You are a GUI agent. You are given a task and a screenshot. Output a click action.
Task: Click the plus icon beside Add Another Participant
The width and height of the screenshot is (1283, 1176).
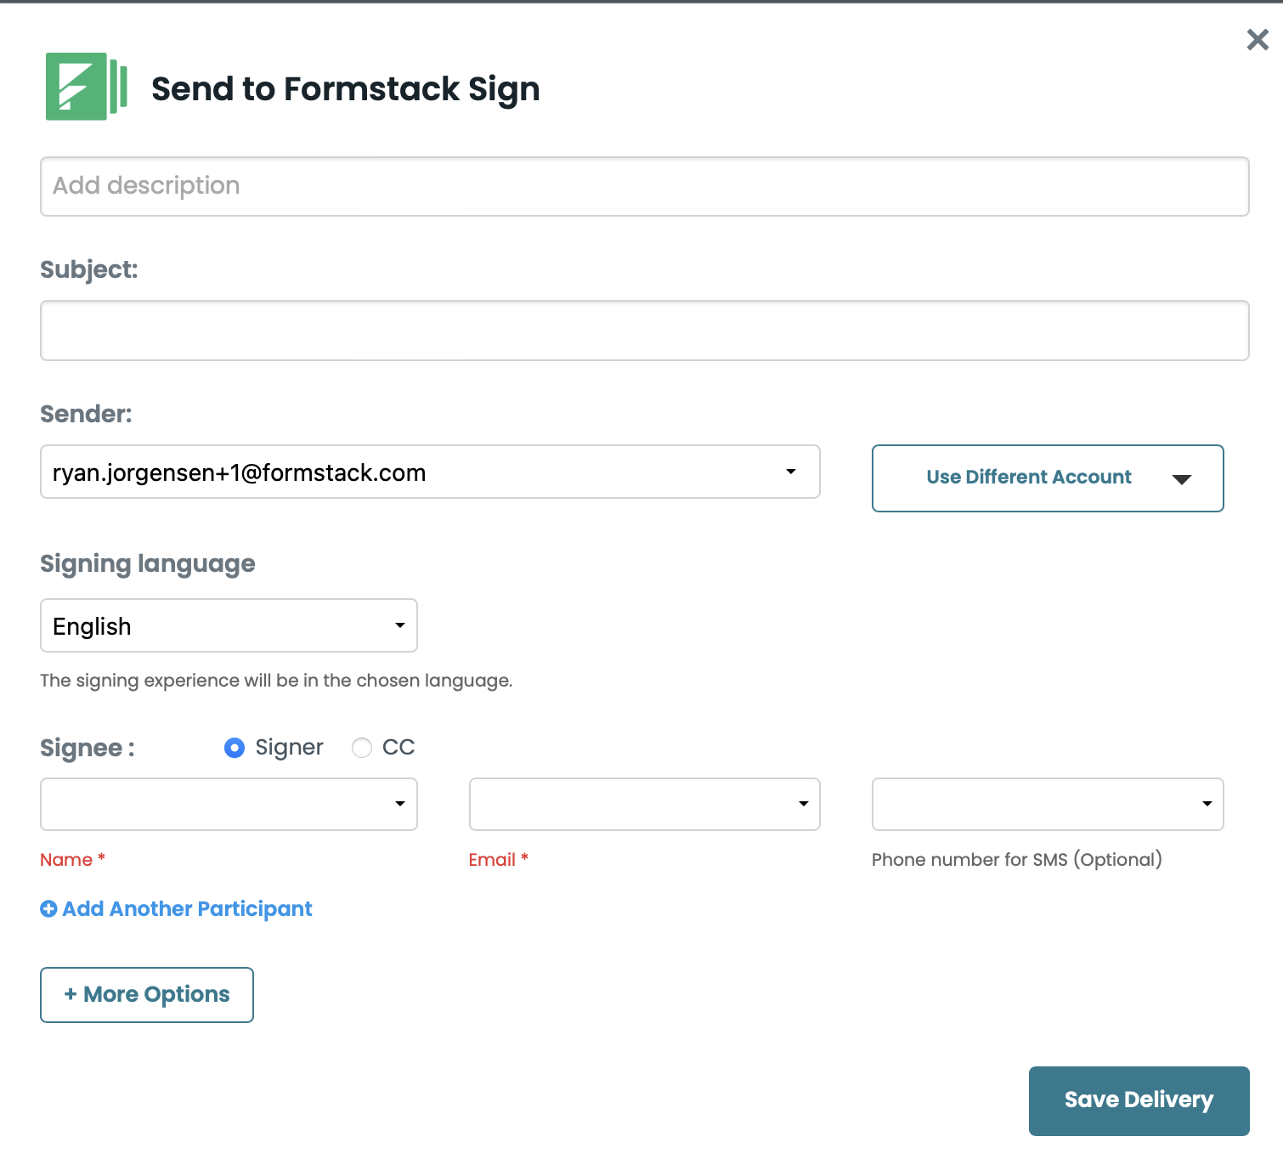point(48,908)
